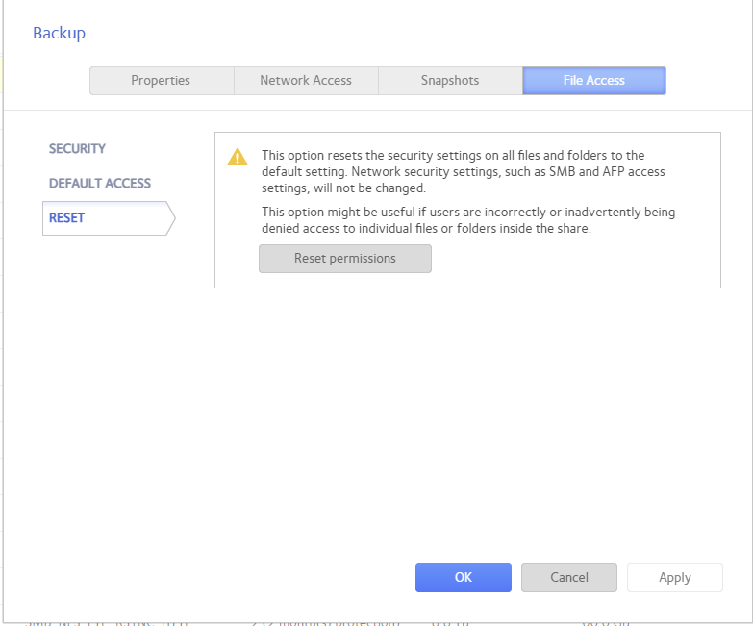The width and height of the screenshot is (753, 626).
Task: Go to the Snapshots tab
Action: pos(450,81)
